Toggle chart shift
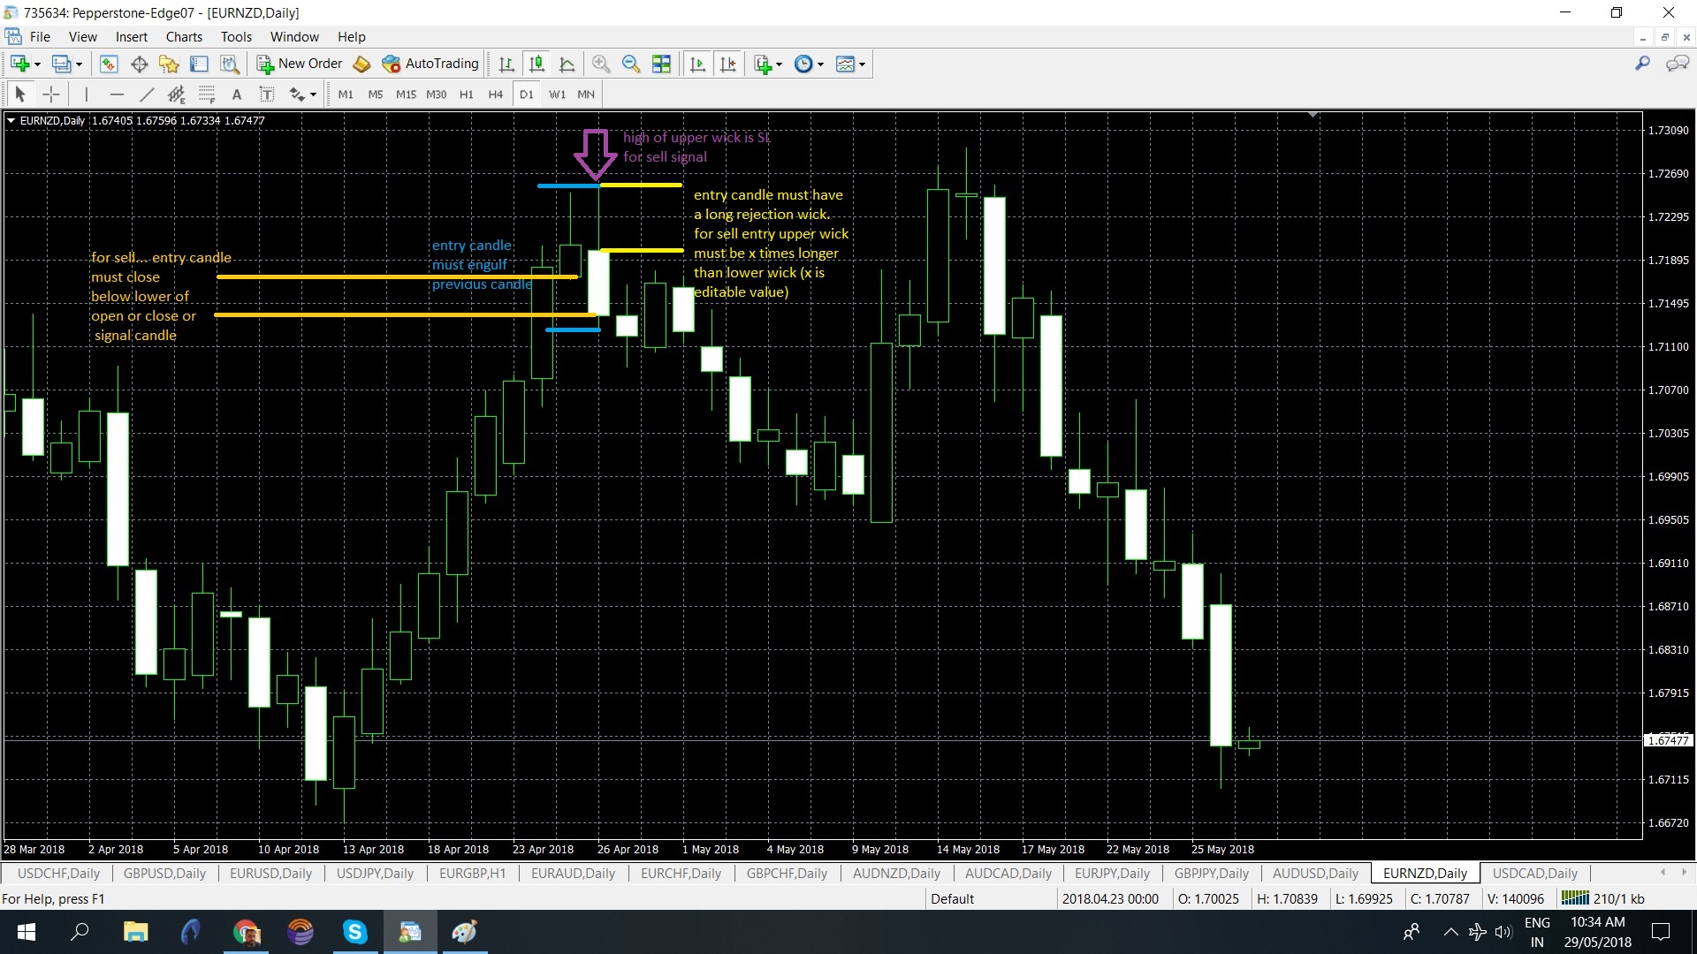1697x954 pixels. pyautogui.click(x=727, y=64)
